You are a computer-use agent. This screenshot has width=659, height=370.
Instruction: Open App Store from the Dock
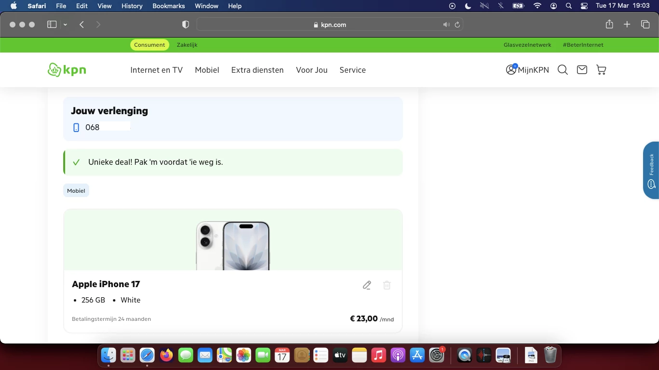click(417, 356)
